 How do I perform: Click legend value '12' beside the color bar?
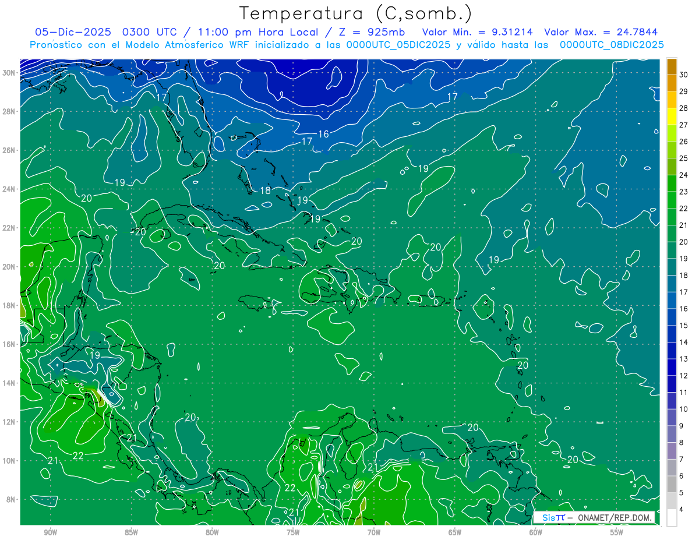(x=684, y=376)
